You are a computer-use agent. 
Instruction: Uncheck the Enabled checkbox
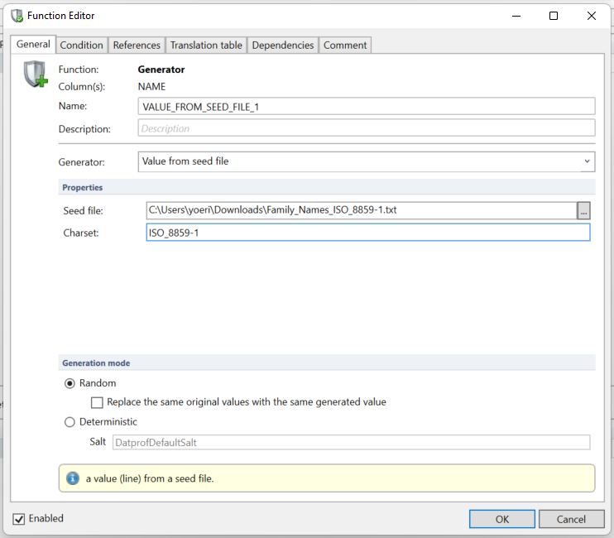click(x=19, y=519)
